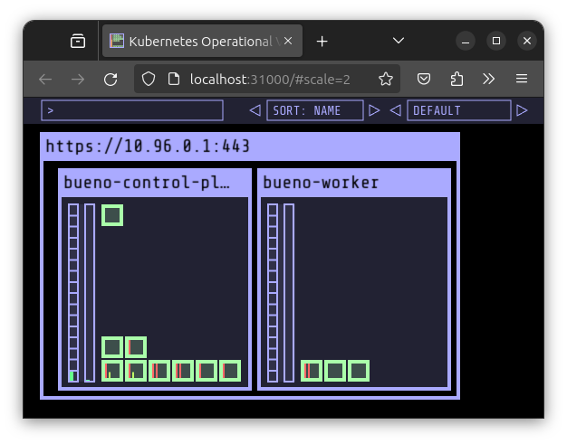
Task: Close the Kubernetes Operational View tab
Action: pos(288,41)
